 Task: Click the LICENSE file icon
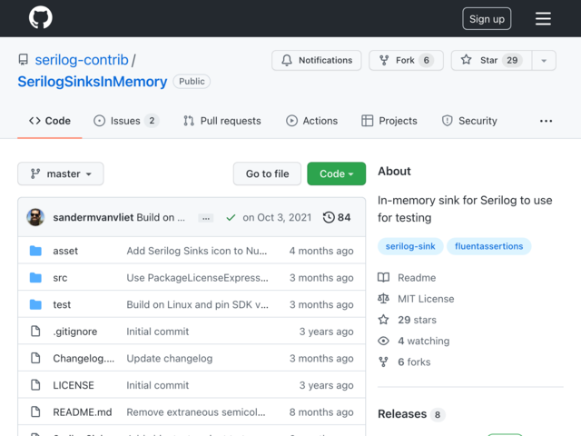pos(35,385)
